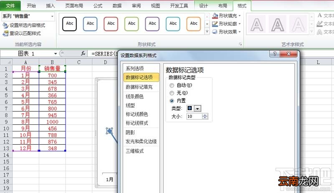Click the selected chart data point marker
Screen dimensions: 334x193
coord(109,131)
